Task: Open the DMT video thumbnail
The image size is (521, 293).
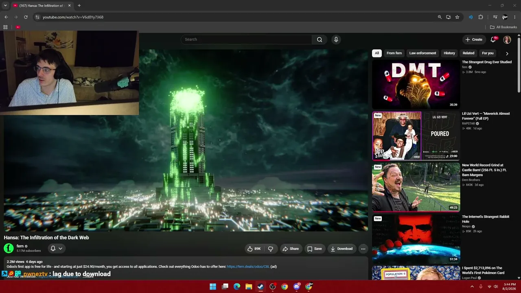Action: coord(416,84)
